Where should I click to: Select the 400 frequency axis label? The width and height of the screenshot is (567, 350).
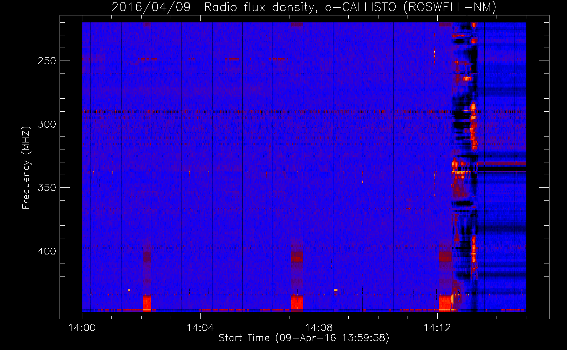point(47,251)
